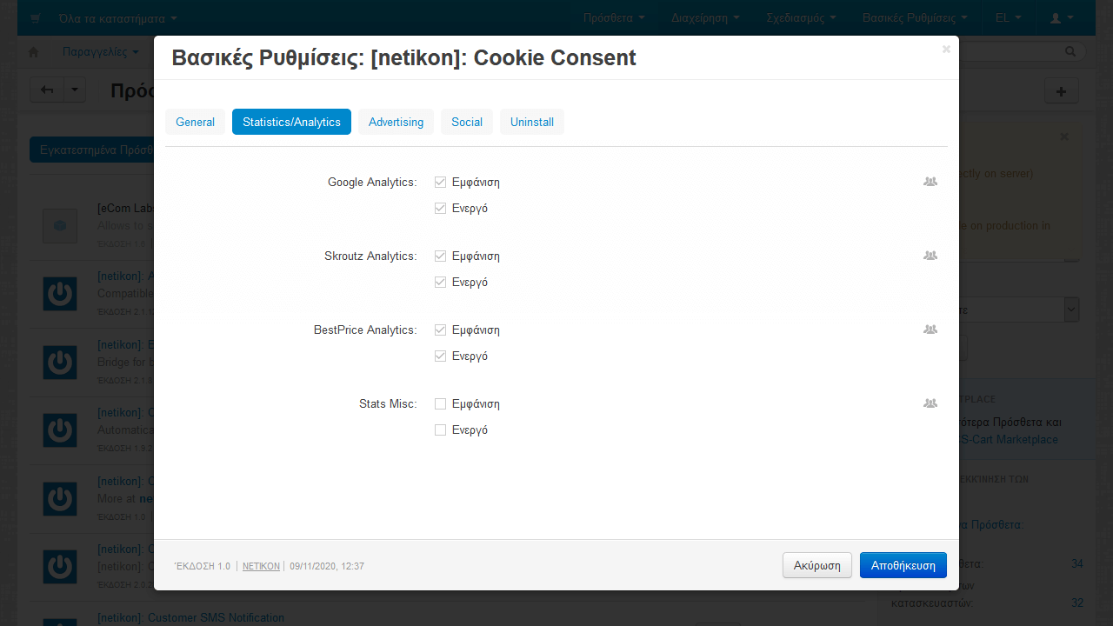The height and width of the screenshot is (626, 1113).
Task: Open the Πρόσθετα menu
Action: click(614, 17)
